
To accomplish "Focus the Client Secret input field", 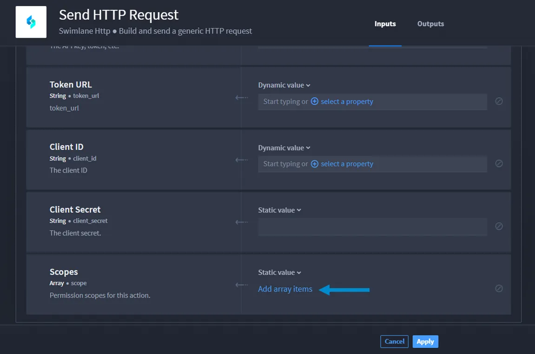I will click(x=372, y=227).
